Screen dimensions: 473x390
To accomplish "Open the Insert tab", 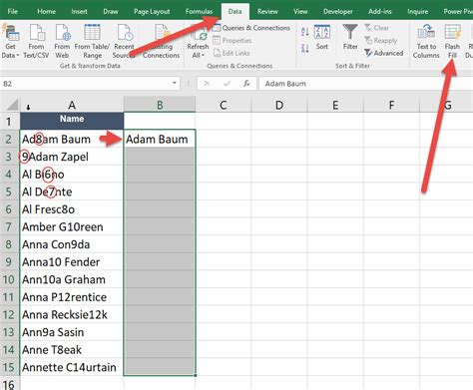I will [x=79, y=11].
